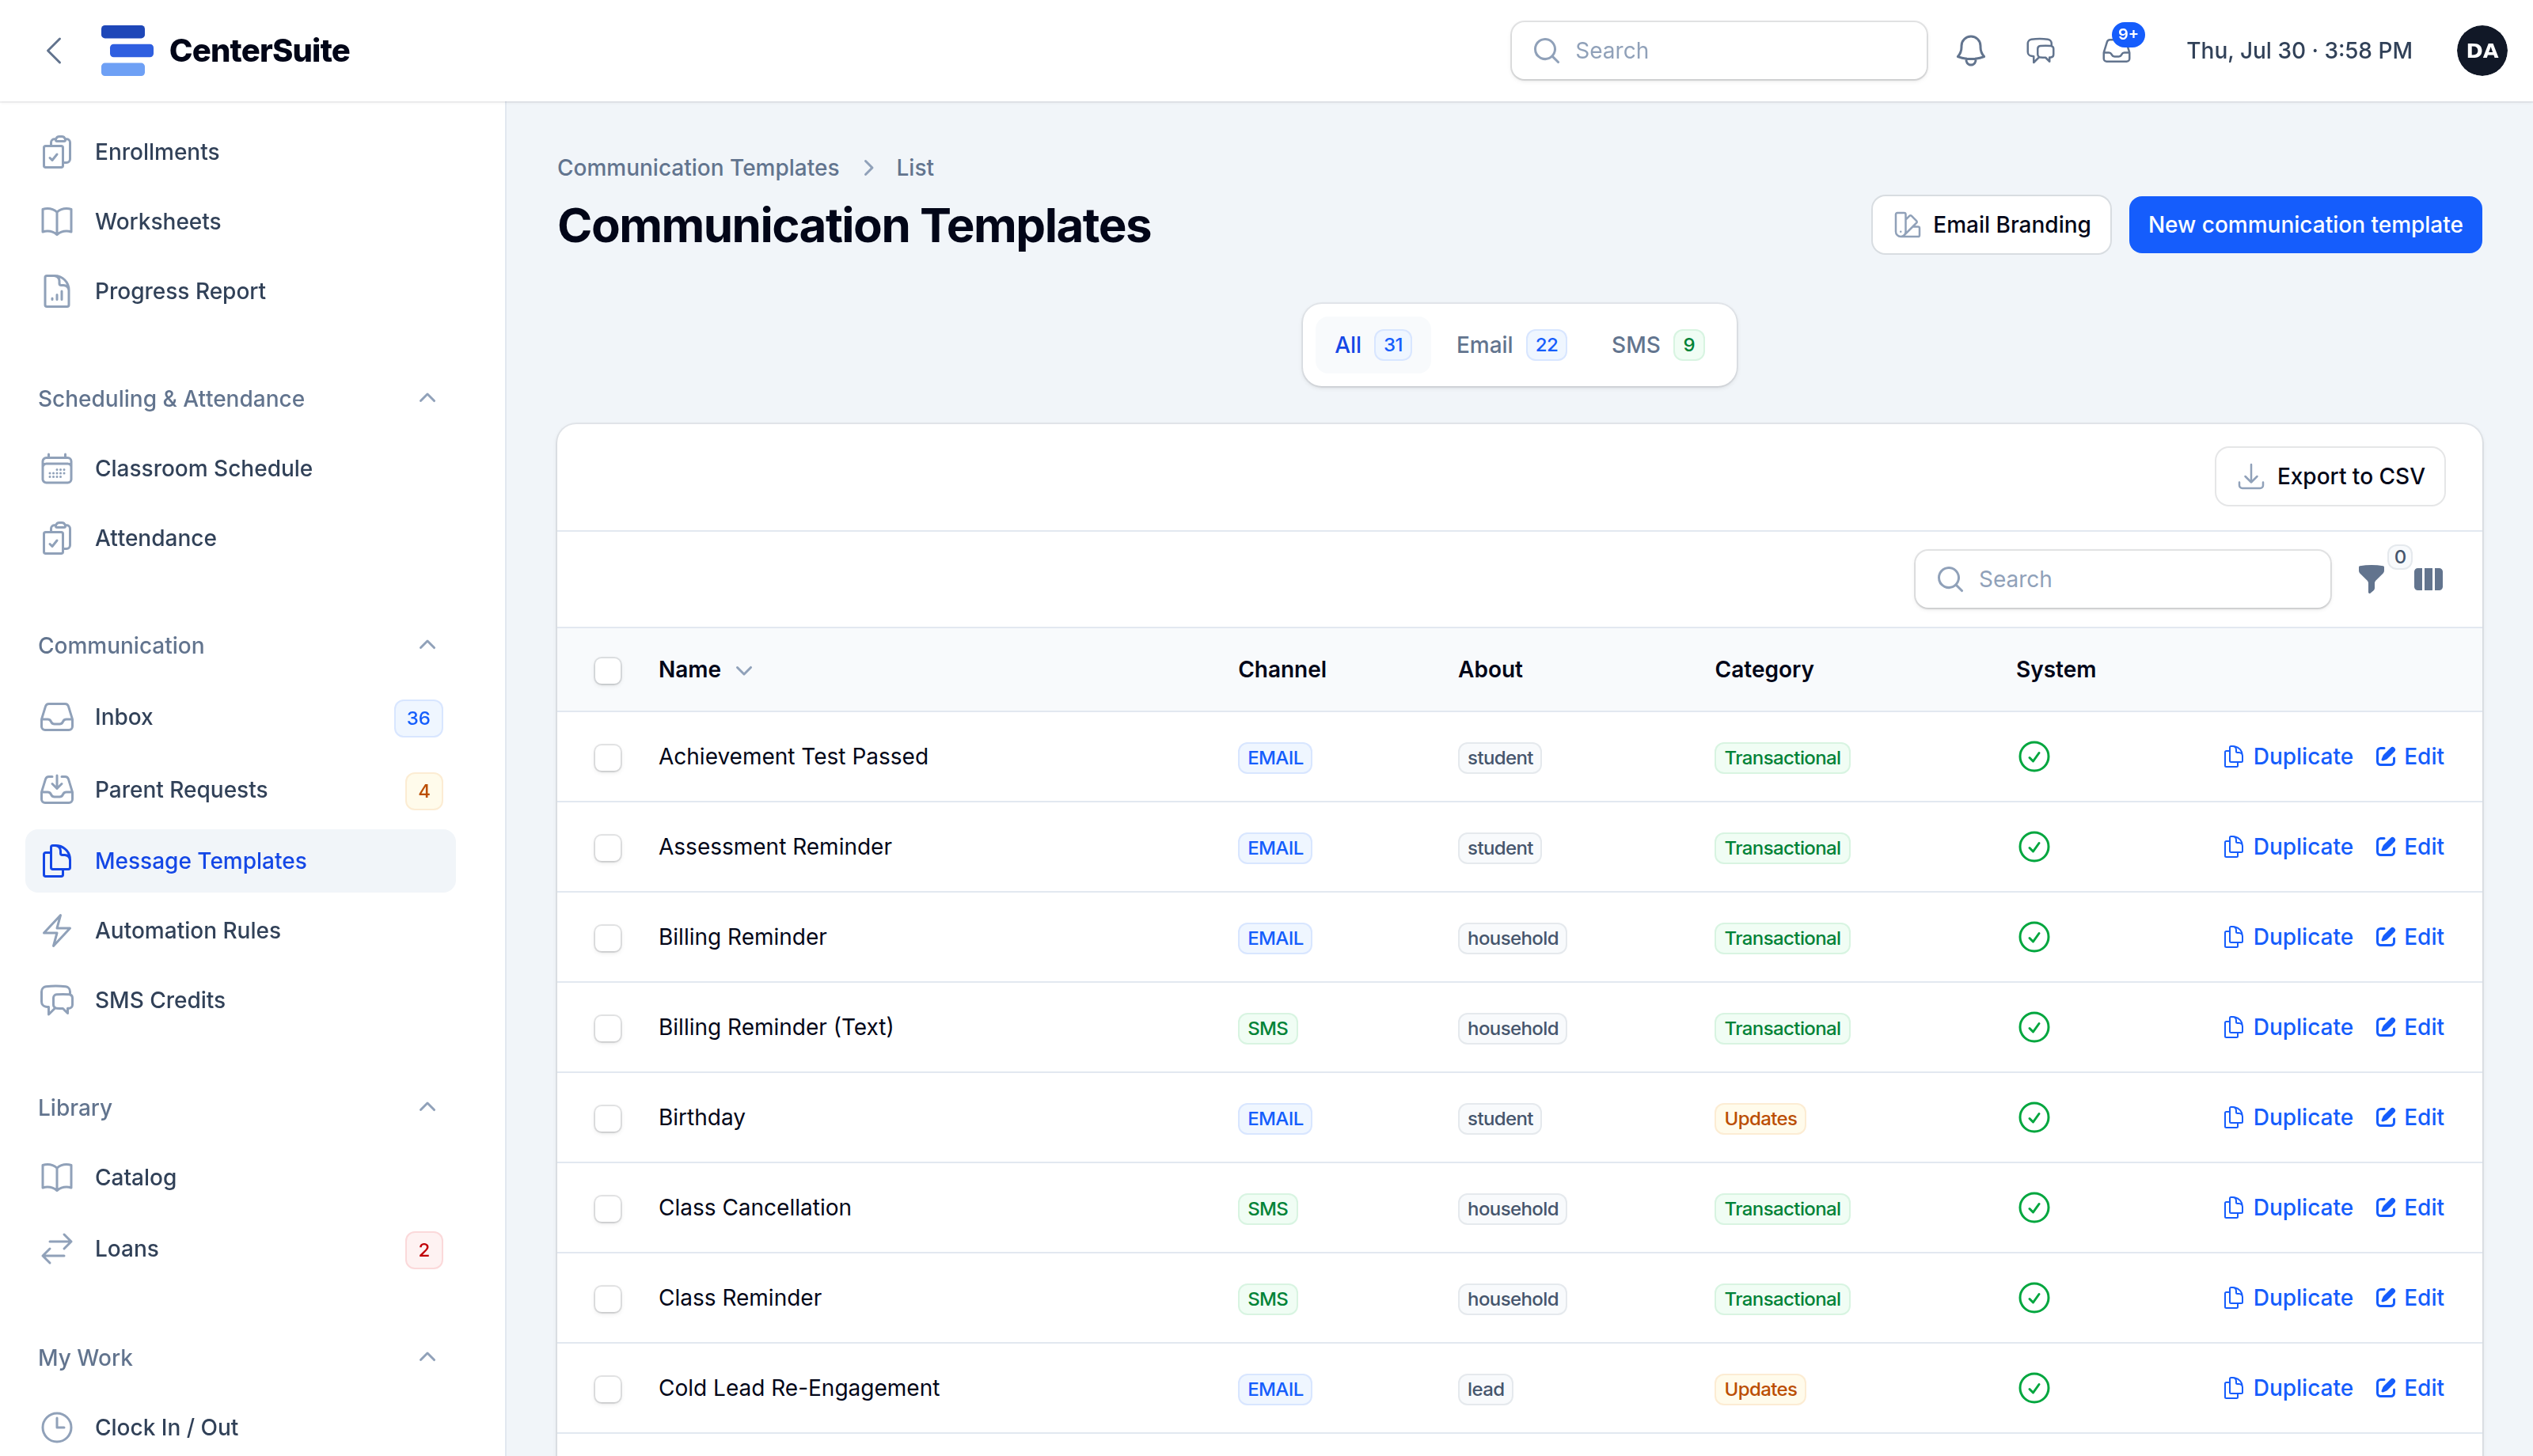Click the CenterSuite logo

click(x=225, y=50)
